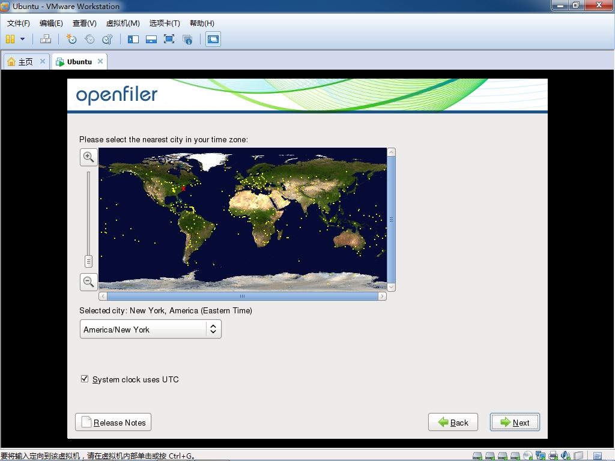
Task: Enter full screen mode
Action: point(169,39)
